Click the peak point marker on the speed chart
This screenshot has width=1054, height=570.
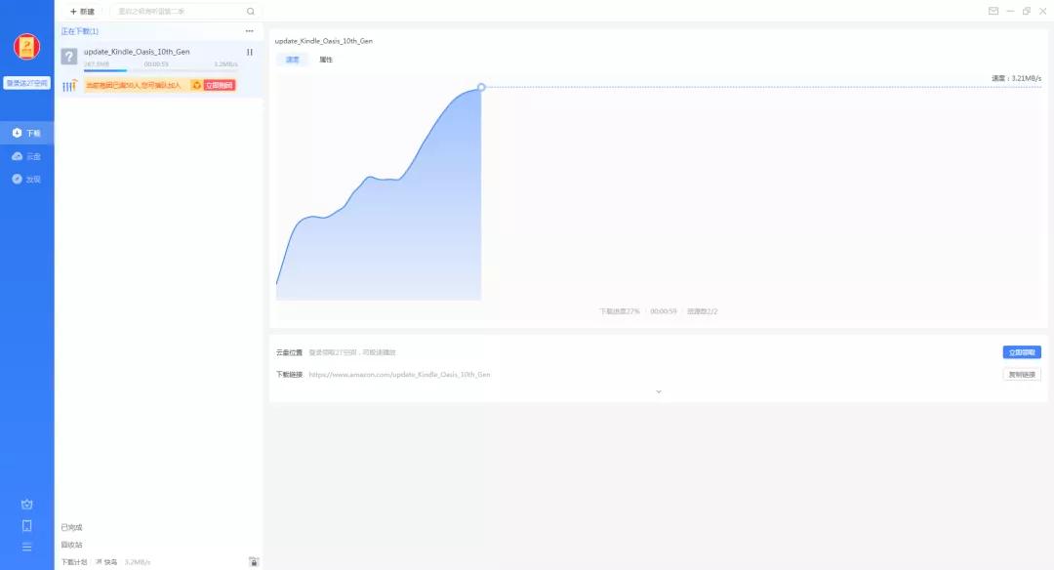pos(481,88)
